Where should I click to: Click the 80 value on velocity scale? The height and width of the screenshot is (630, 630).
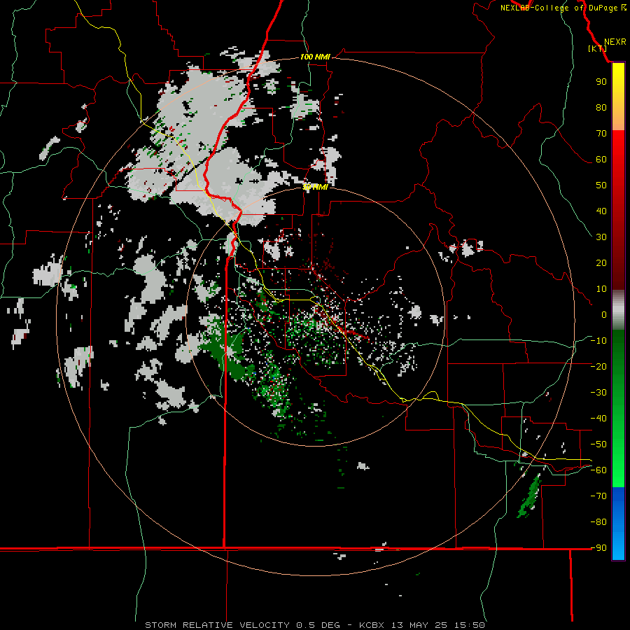(601, 107)
